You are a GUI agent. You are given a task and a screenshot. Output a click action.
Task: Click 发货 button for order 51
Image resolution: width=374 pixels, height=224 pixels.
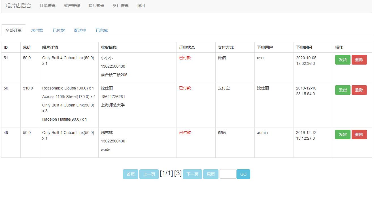pyautogui.click(x=343, y=60)
